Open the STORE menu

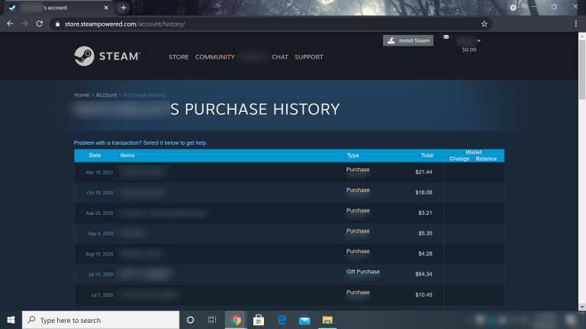click(179, 57)
